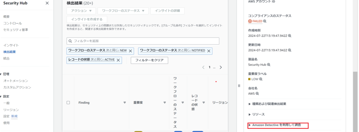Sort by the ワークフローのステータス column
Viewport: 359px width, 132px height.
[x=182, y=103]
